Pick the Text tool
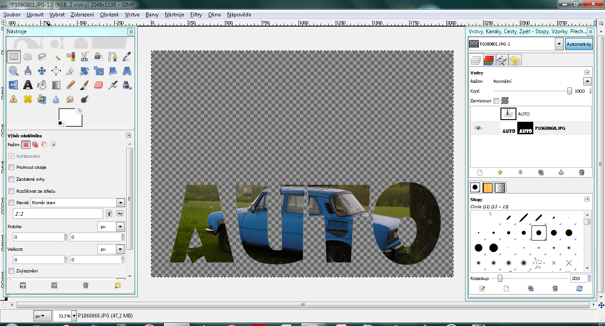This screenshot has width=605, height=326. (28, 85)
